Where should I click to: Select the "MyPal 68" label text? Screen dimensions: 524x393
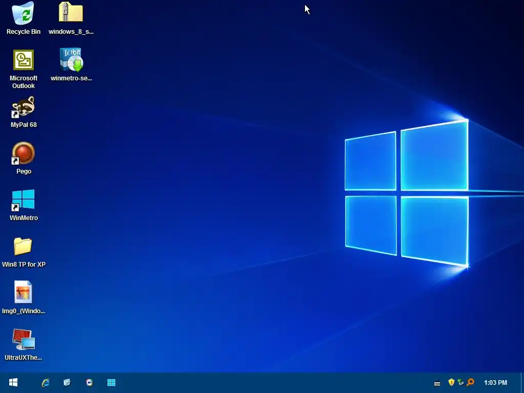[24, 125]
